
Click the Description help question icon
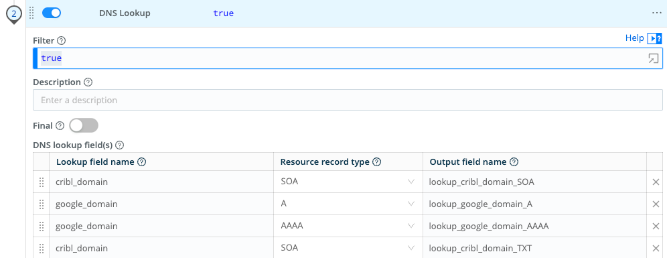pos(88,82)
